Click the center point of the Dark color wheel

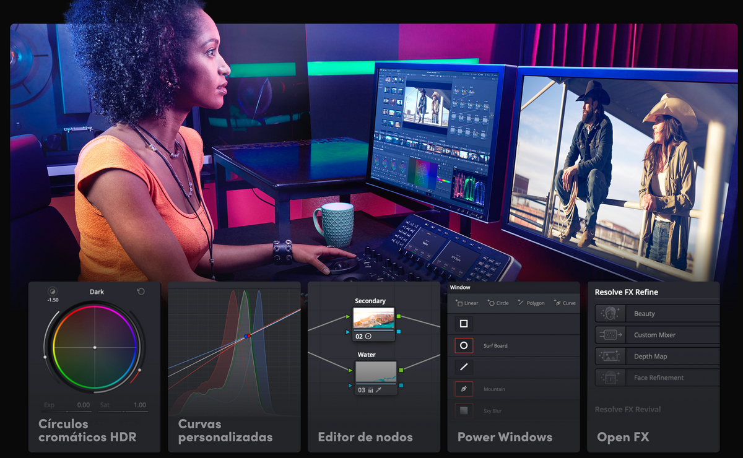click(x=95, y=347)
